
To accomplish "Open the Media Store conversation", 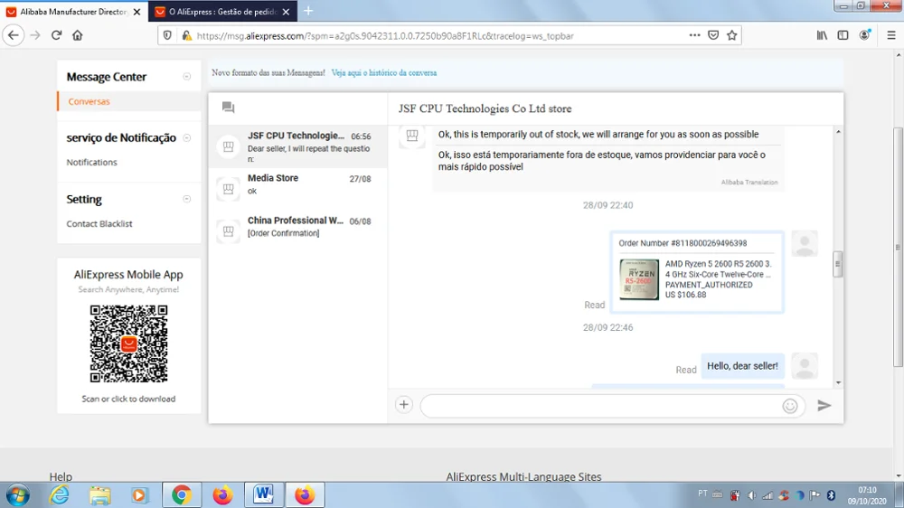I will click(x=298, y=189).
